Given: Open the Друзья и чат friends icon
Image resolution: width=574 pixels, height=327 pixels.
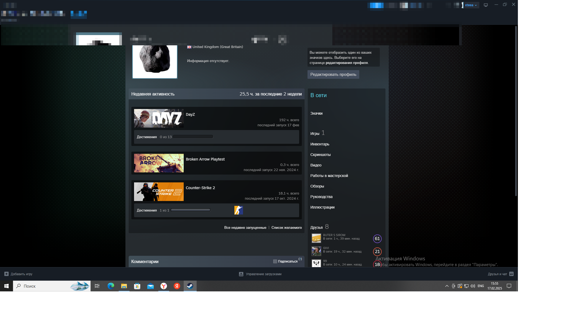Looking at the screenshot, I should [511, 274].
